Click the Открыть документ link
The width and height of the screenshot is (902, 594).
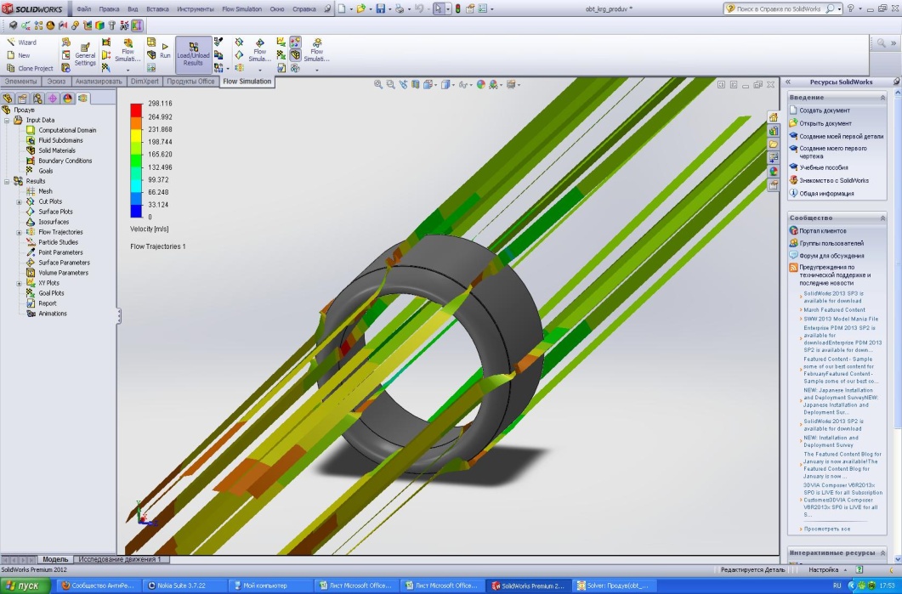(825, 123)
